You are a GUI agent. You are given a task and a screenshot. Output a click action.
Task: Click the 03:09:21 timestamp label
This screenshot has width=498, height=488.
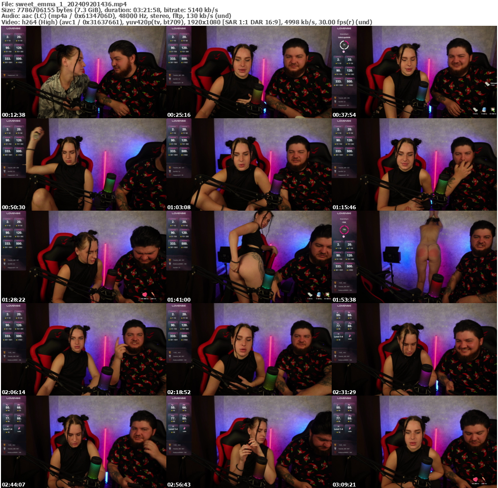coord(343,485)
